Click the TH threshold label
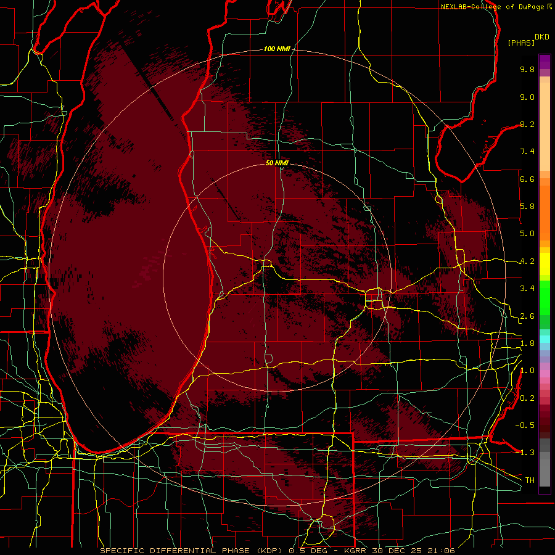The width and height of the screenshot is (555, 555). [x=530, y=480]
